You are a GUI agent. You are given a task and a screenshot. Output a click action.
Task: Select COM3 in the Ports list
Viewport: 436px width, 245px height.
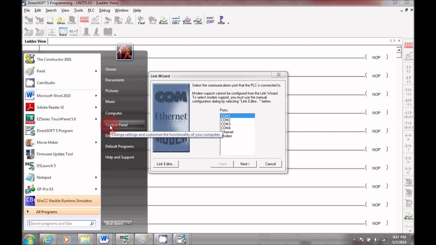(x=237, y=124)
